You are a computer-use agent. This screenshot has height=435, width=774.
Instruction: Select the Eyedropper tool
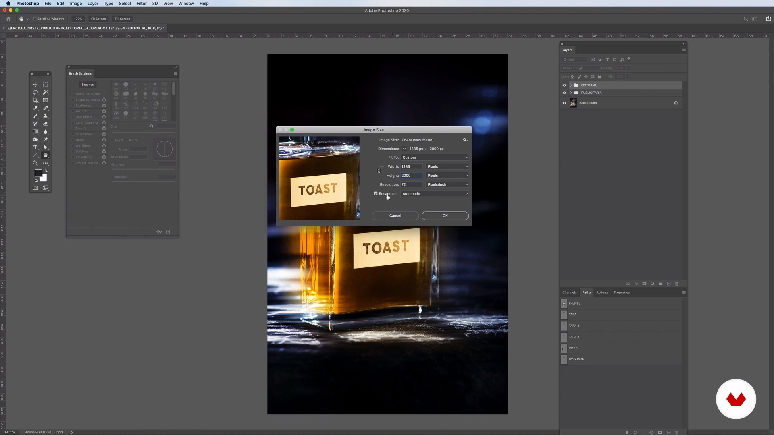point(35,108)
